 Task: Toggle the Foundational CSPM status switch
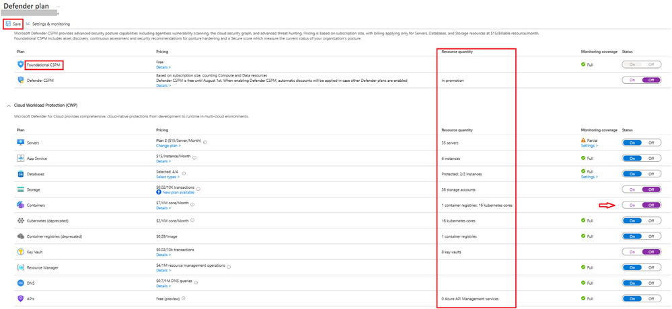pyautogui.click(x=641, y=64)
